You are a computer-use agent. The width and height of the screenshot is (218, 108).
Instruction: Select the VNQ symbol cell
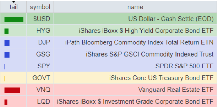click(40, 89)
